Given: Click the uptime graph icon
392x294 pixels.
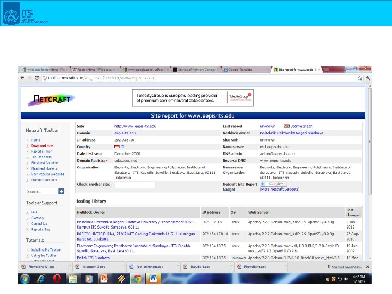Looking at the screenshot, I should click(286, 126).
